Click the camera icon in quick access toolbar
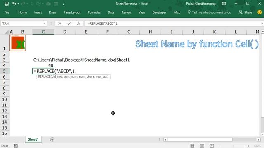This screenshot has height=148, width=264. 49,4
